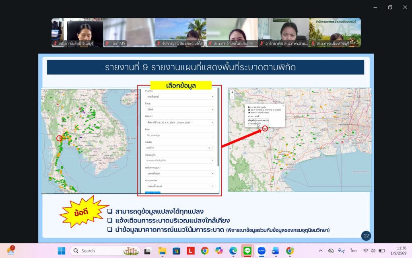Open the clock showing 11:36

click(399, 251)
